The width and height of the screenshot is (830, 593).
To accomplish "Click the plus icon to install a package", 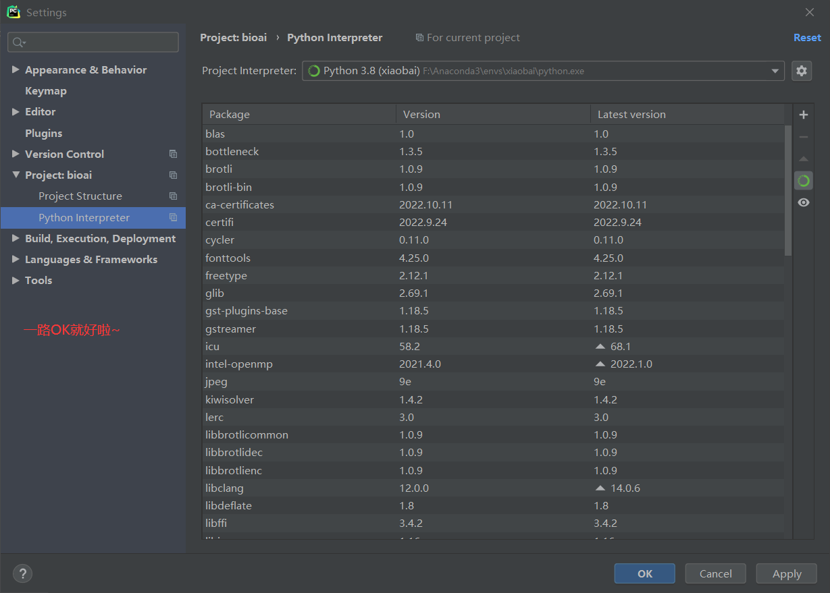I will 803,115.
